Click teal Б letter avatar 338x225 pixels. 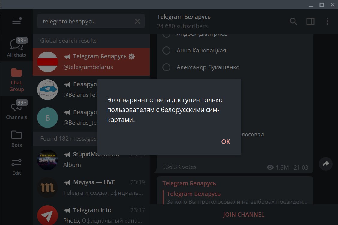pos(47,117)
